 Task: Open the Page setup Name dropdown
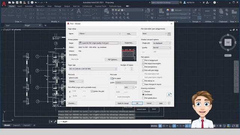tap(100, 34)
